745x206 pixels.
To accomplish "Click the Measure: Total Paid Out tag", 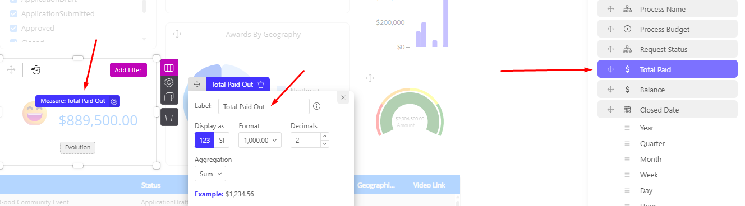I will pyautogui.click(x=77, y=101).
